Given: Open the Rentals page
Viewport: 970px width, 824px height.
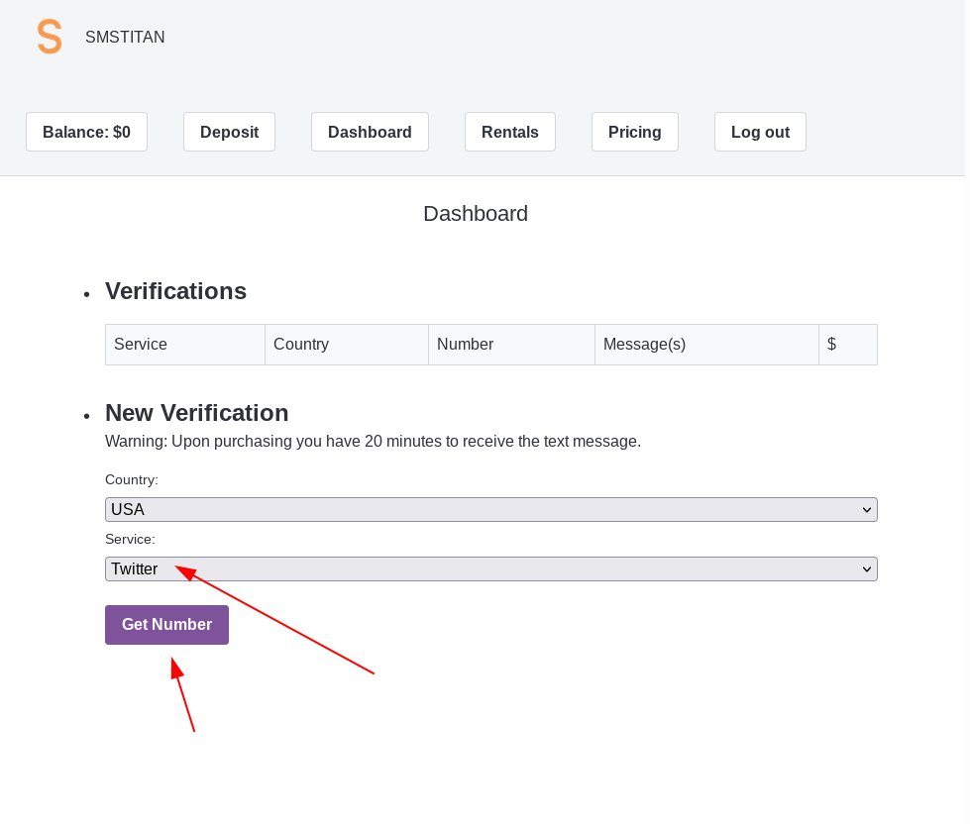Looking at the screenshot, I should [509, 132].
